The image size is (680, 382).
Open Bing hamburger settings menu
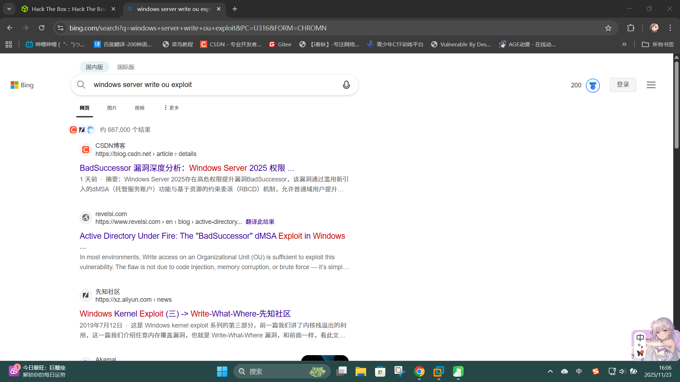651,85
